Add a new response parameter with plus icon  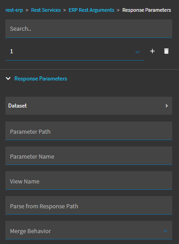[152, 51]
